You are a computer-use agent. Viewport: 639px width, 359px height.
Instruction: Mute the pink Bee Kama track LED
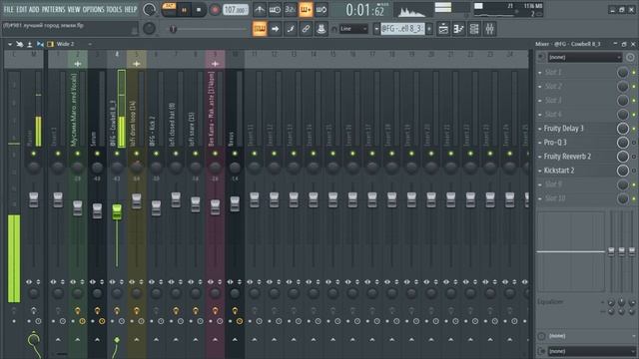pos(216,154)
